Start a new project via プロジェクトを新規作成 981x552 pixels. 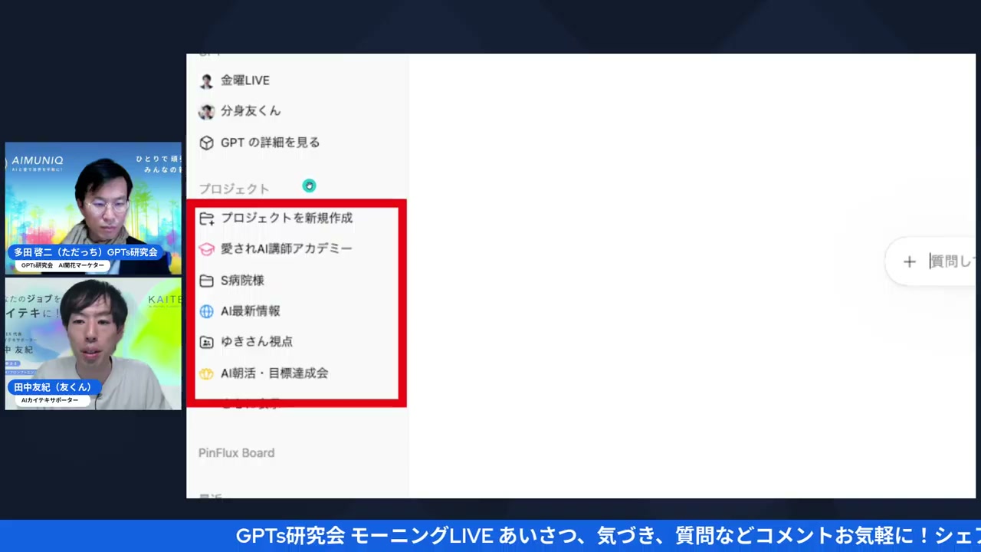[x=287, y=218]
